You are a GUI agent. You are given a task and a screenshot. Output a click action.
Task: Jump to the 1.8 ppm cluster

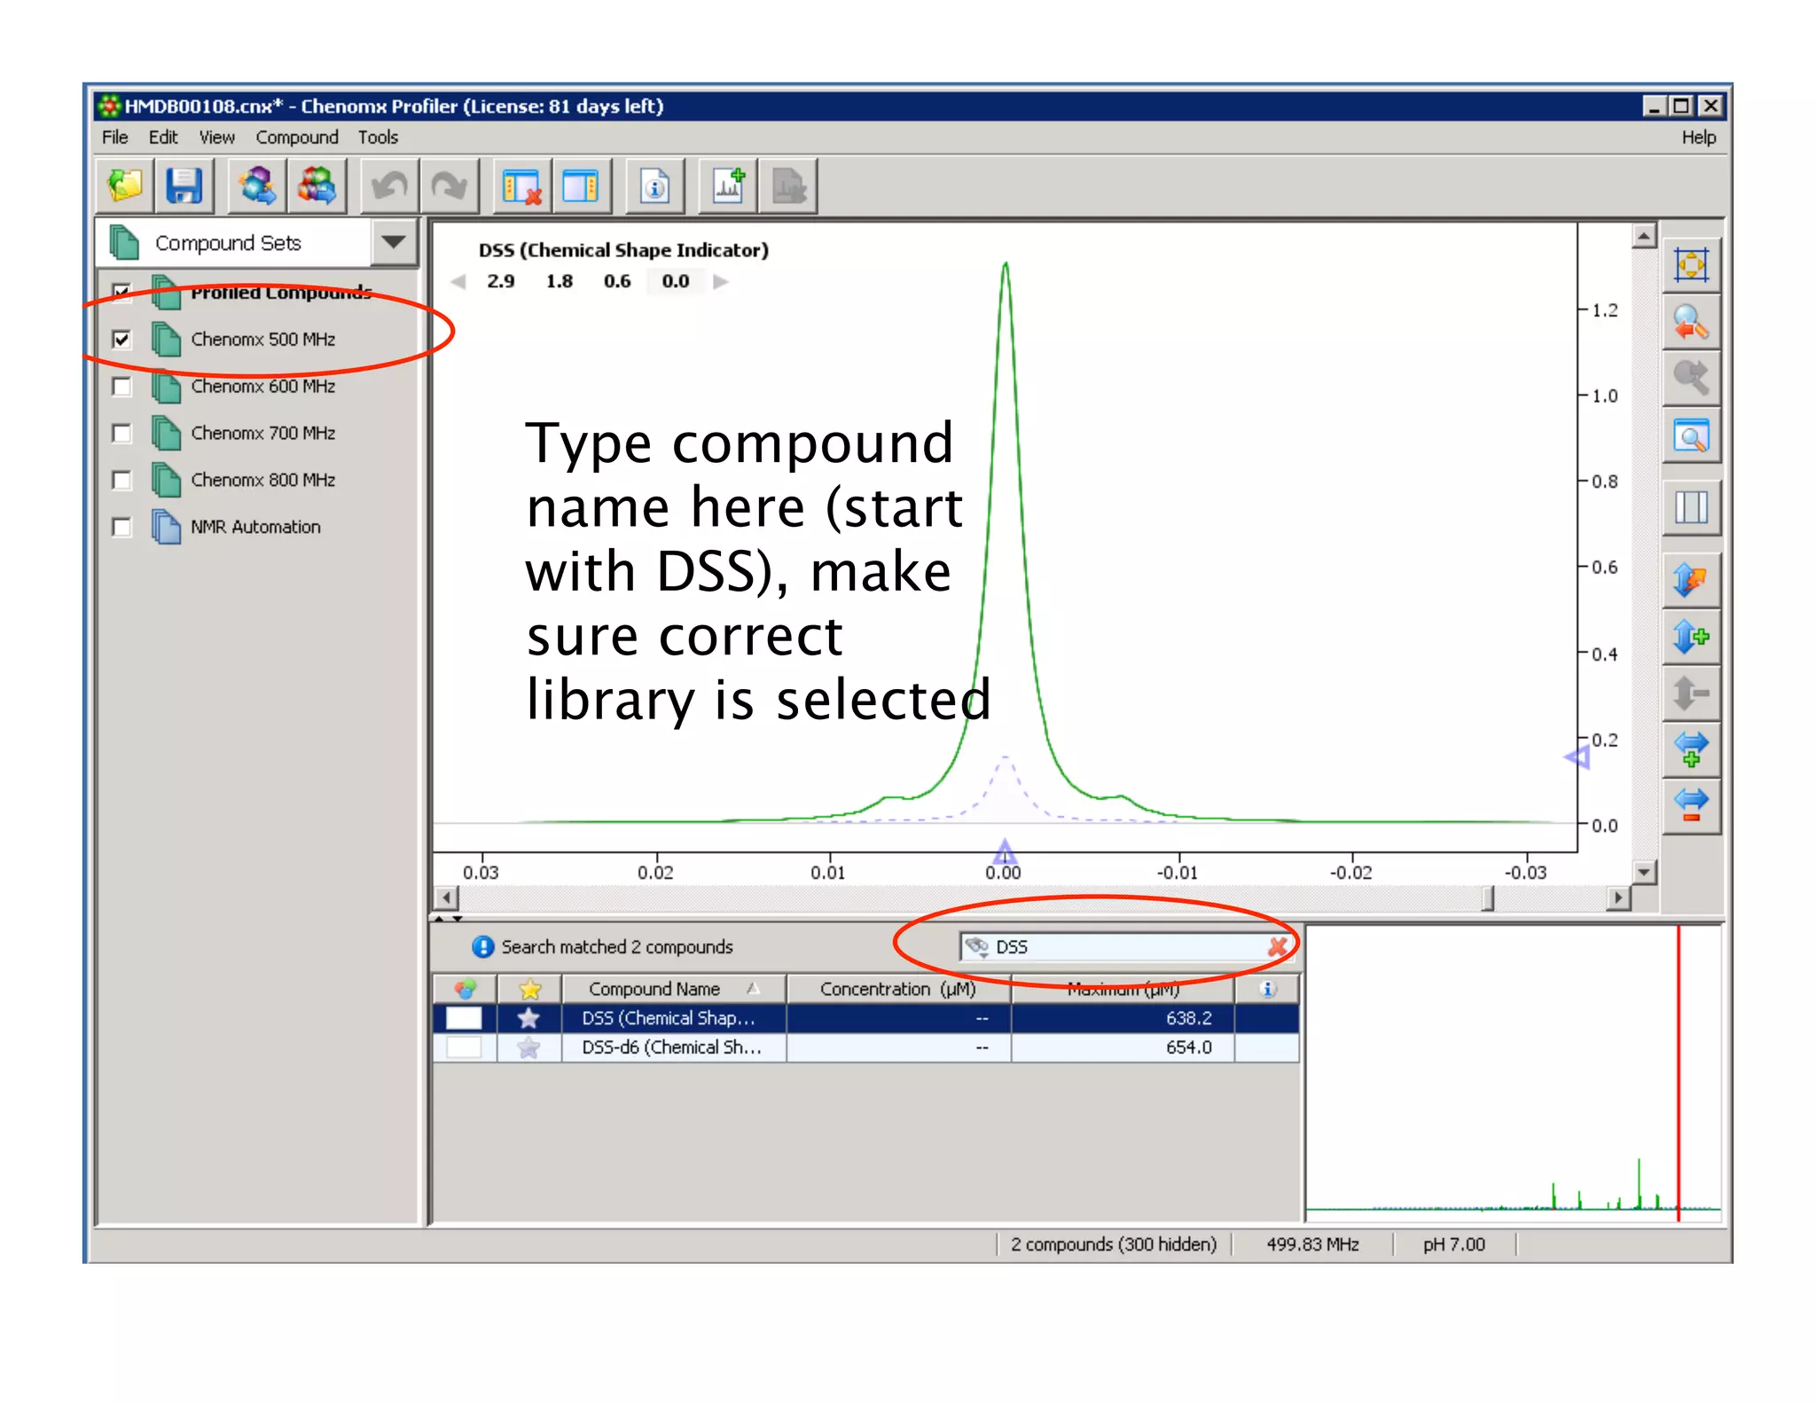coord(559,281)
